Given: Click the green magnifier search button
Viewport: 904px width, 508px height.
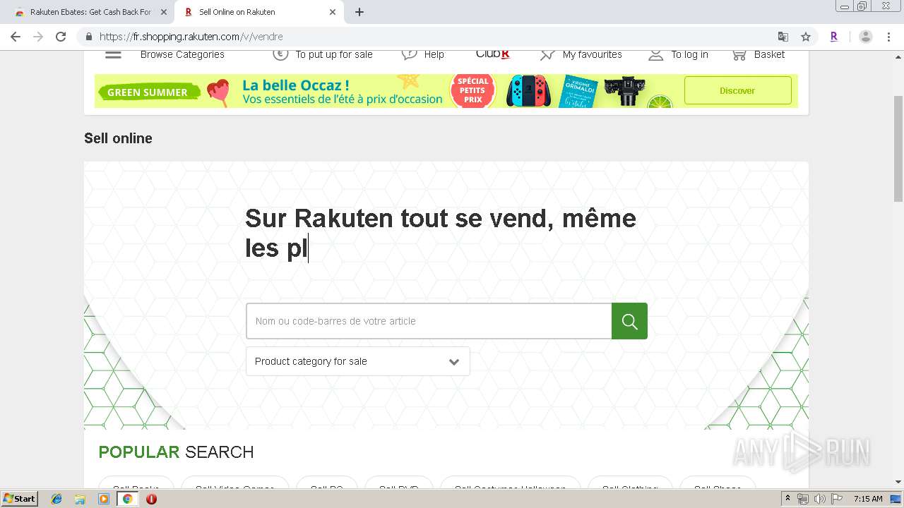Looking at the screenshot, I should tap(629, 321).
